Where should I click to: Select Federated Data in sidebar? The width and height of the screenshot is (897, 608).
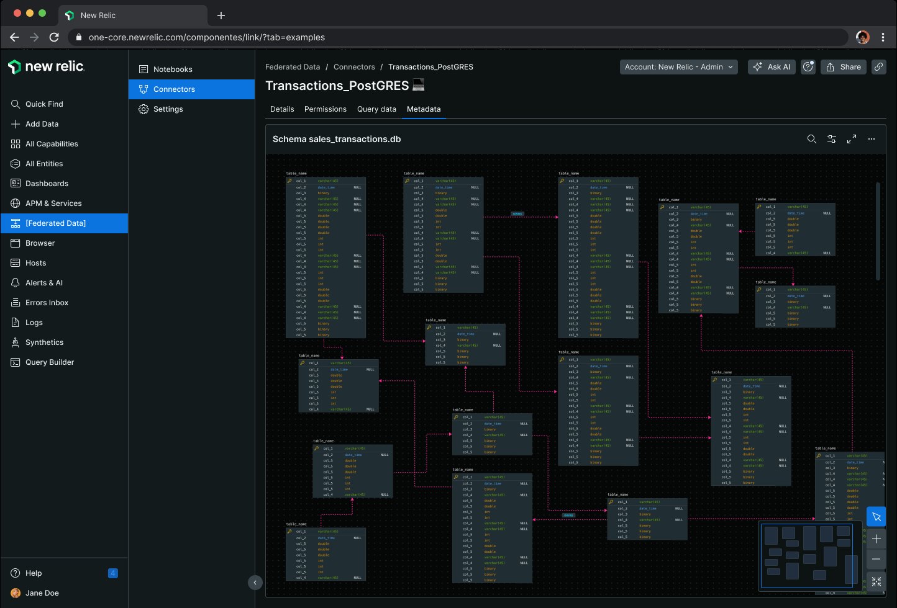pyautogui.click(x=64, y=223)
